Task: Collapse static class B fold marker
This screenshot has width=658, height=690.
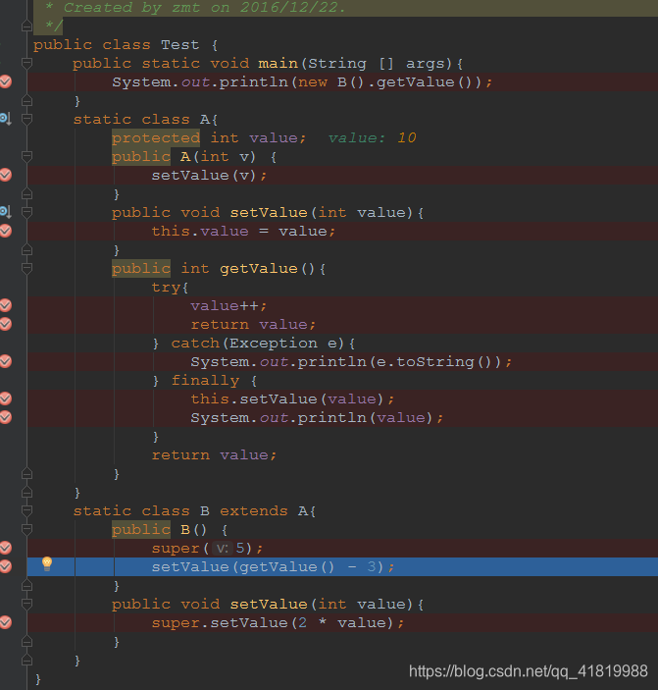Action: (x=26, y=510)
